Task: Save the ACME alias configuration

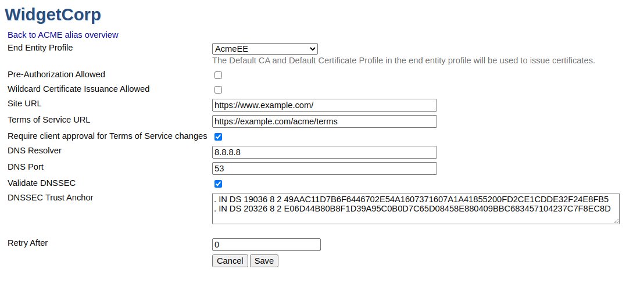Action: click(x=264, y=261)
